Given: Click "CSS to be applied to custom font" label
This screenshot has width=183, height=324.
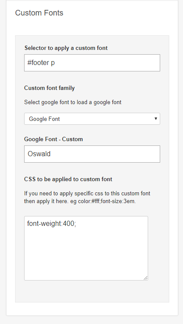Looking at the screenshot, I should pyautogui.click(x=68, y=179).
